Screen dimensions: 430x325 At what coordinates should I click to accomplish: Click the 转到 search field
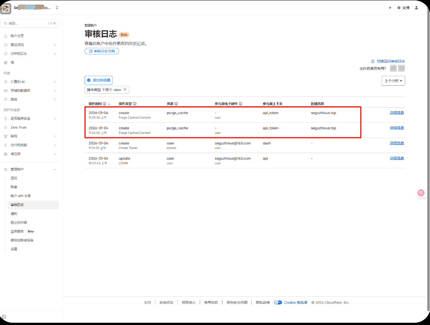tap(30, 23)
